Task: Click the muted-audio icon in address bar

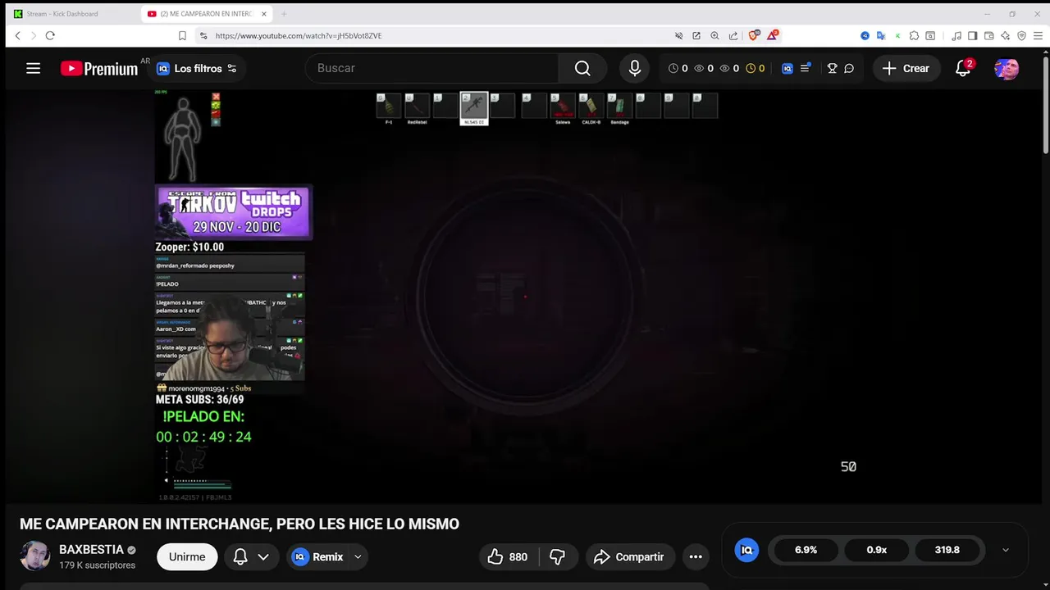Action: 678,36
